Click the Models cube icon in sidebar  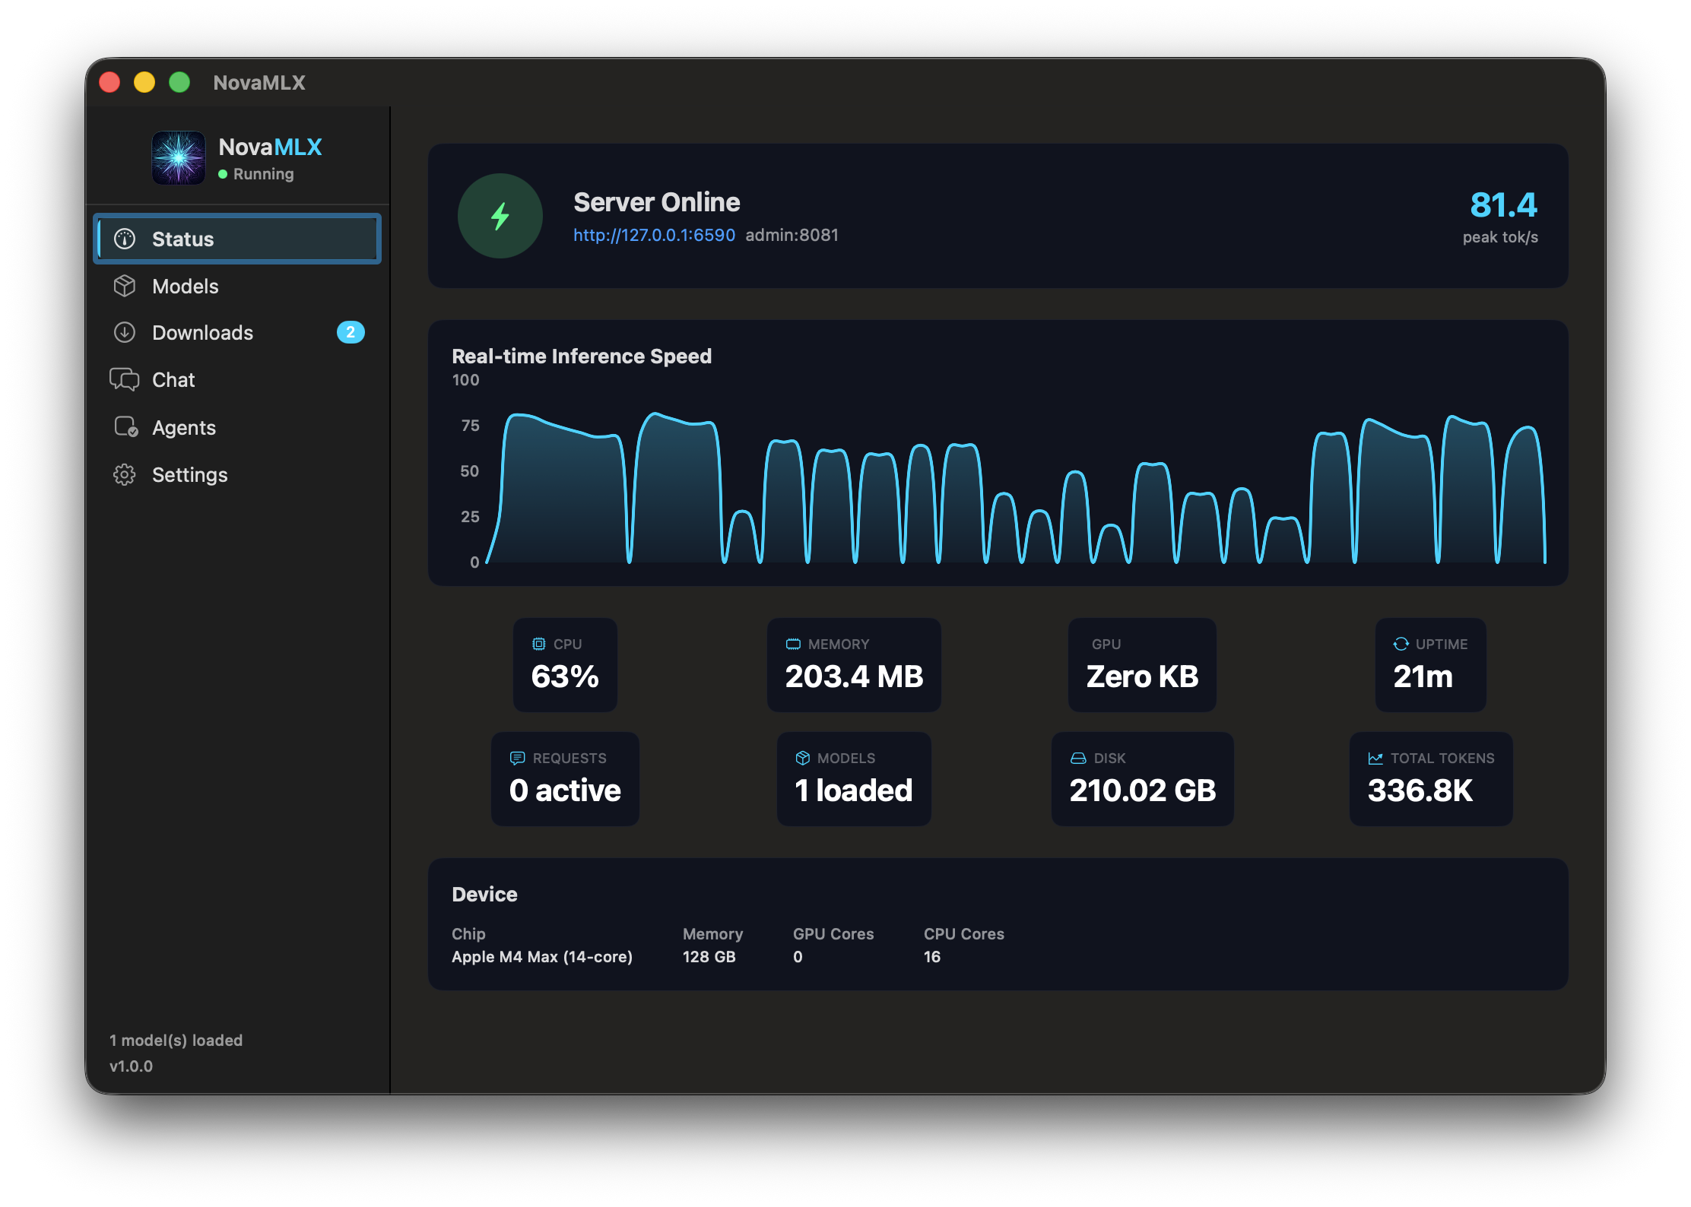coord(125,286)
